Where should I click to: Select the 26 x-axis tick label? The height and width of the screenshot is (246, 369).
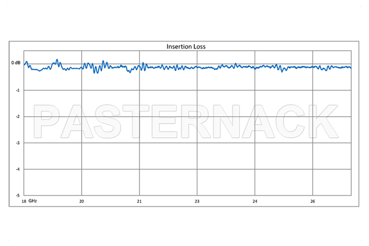312,201
